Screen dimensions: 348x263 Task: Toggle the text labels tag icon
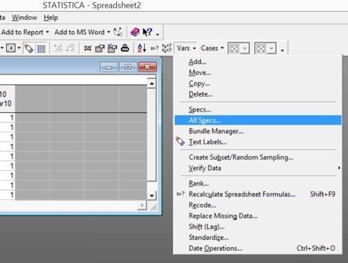pyautogui.click(x=29, y=48)
